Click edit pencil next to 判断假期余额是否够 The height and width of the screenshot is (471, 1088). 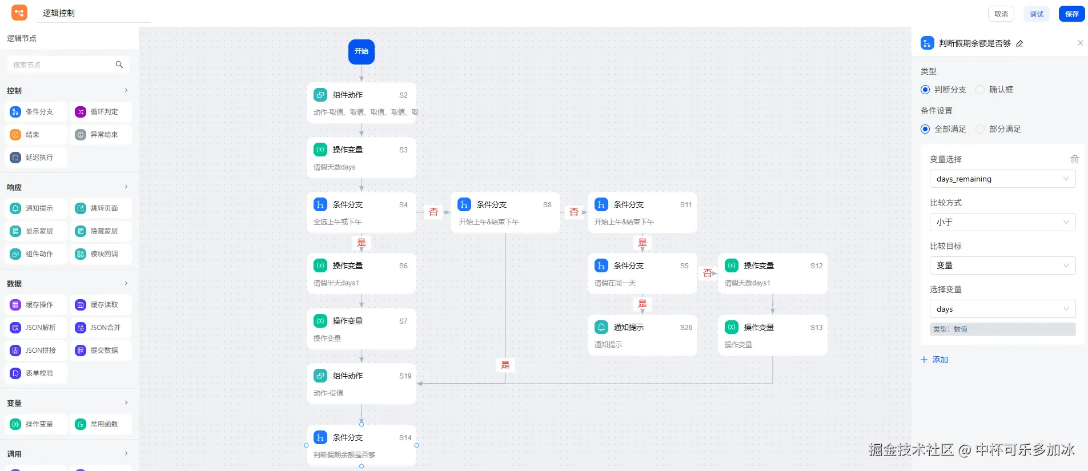click(1019, 43)
